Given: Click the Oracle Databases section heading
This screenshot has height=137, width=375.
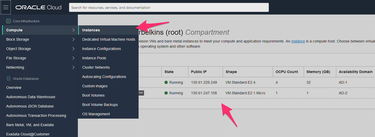Looking at the screenshot, I should tap(26, 79).
